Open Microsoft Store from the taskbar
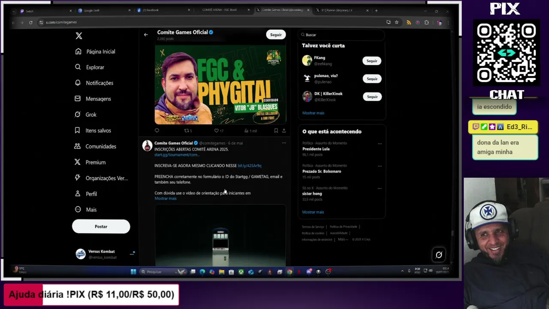The height and width of the screenshot is (309, 549). click(x=231, y=272)
